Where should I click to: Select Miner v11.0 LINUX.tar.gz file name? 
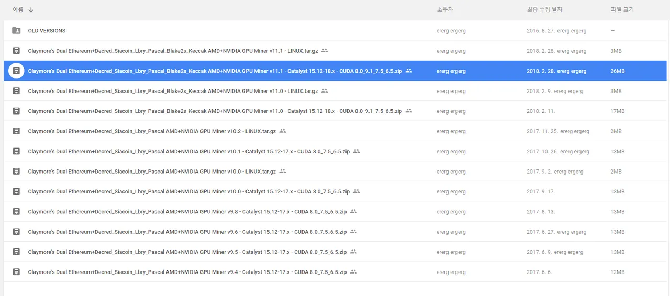coord(173,91)
